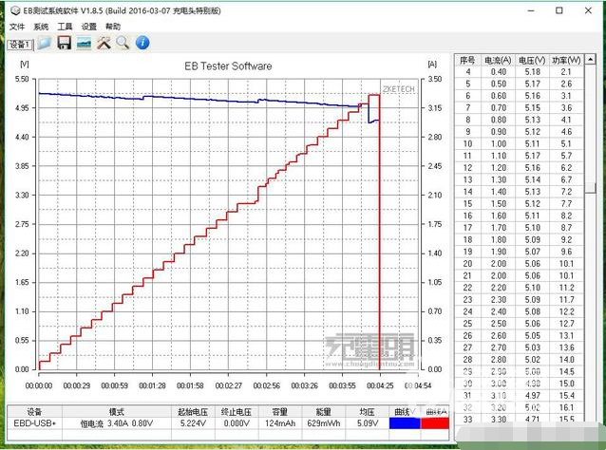Select table row with serial number 4
Viewport: 606px width, 450px height.
519,72
